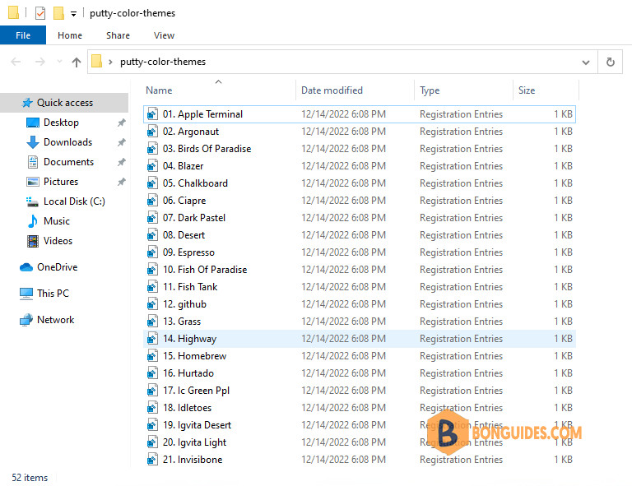Click the file name 19. Igvita Desert

click(197, 425)
